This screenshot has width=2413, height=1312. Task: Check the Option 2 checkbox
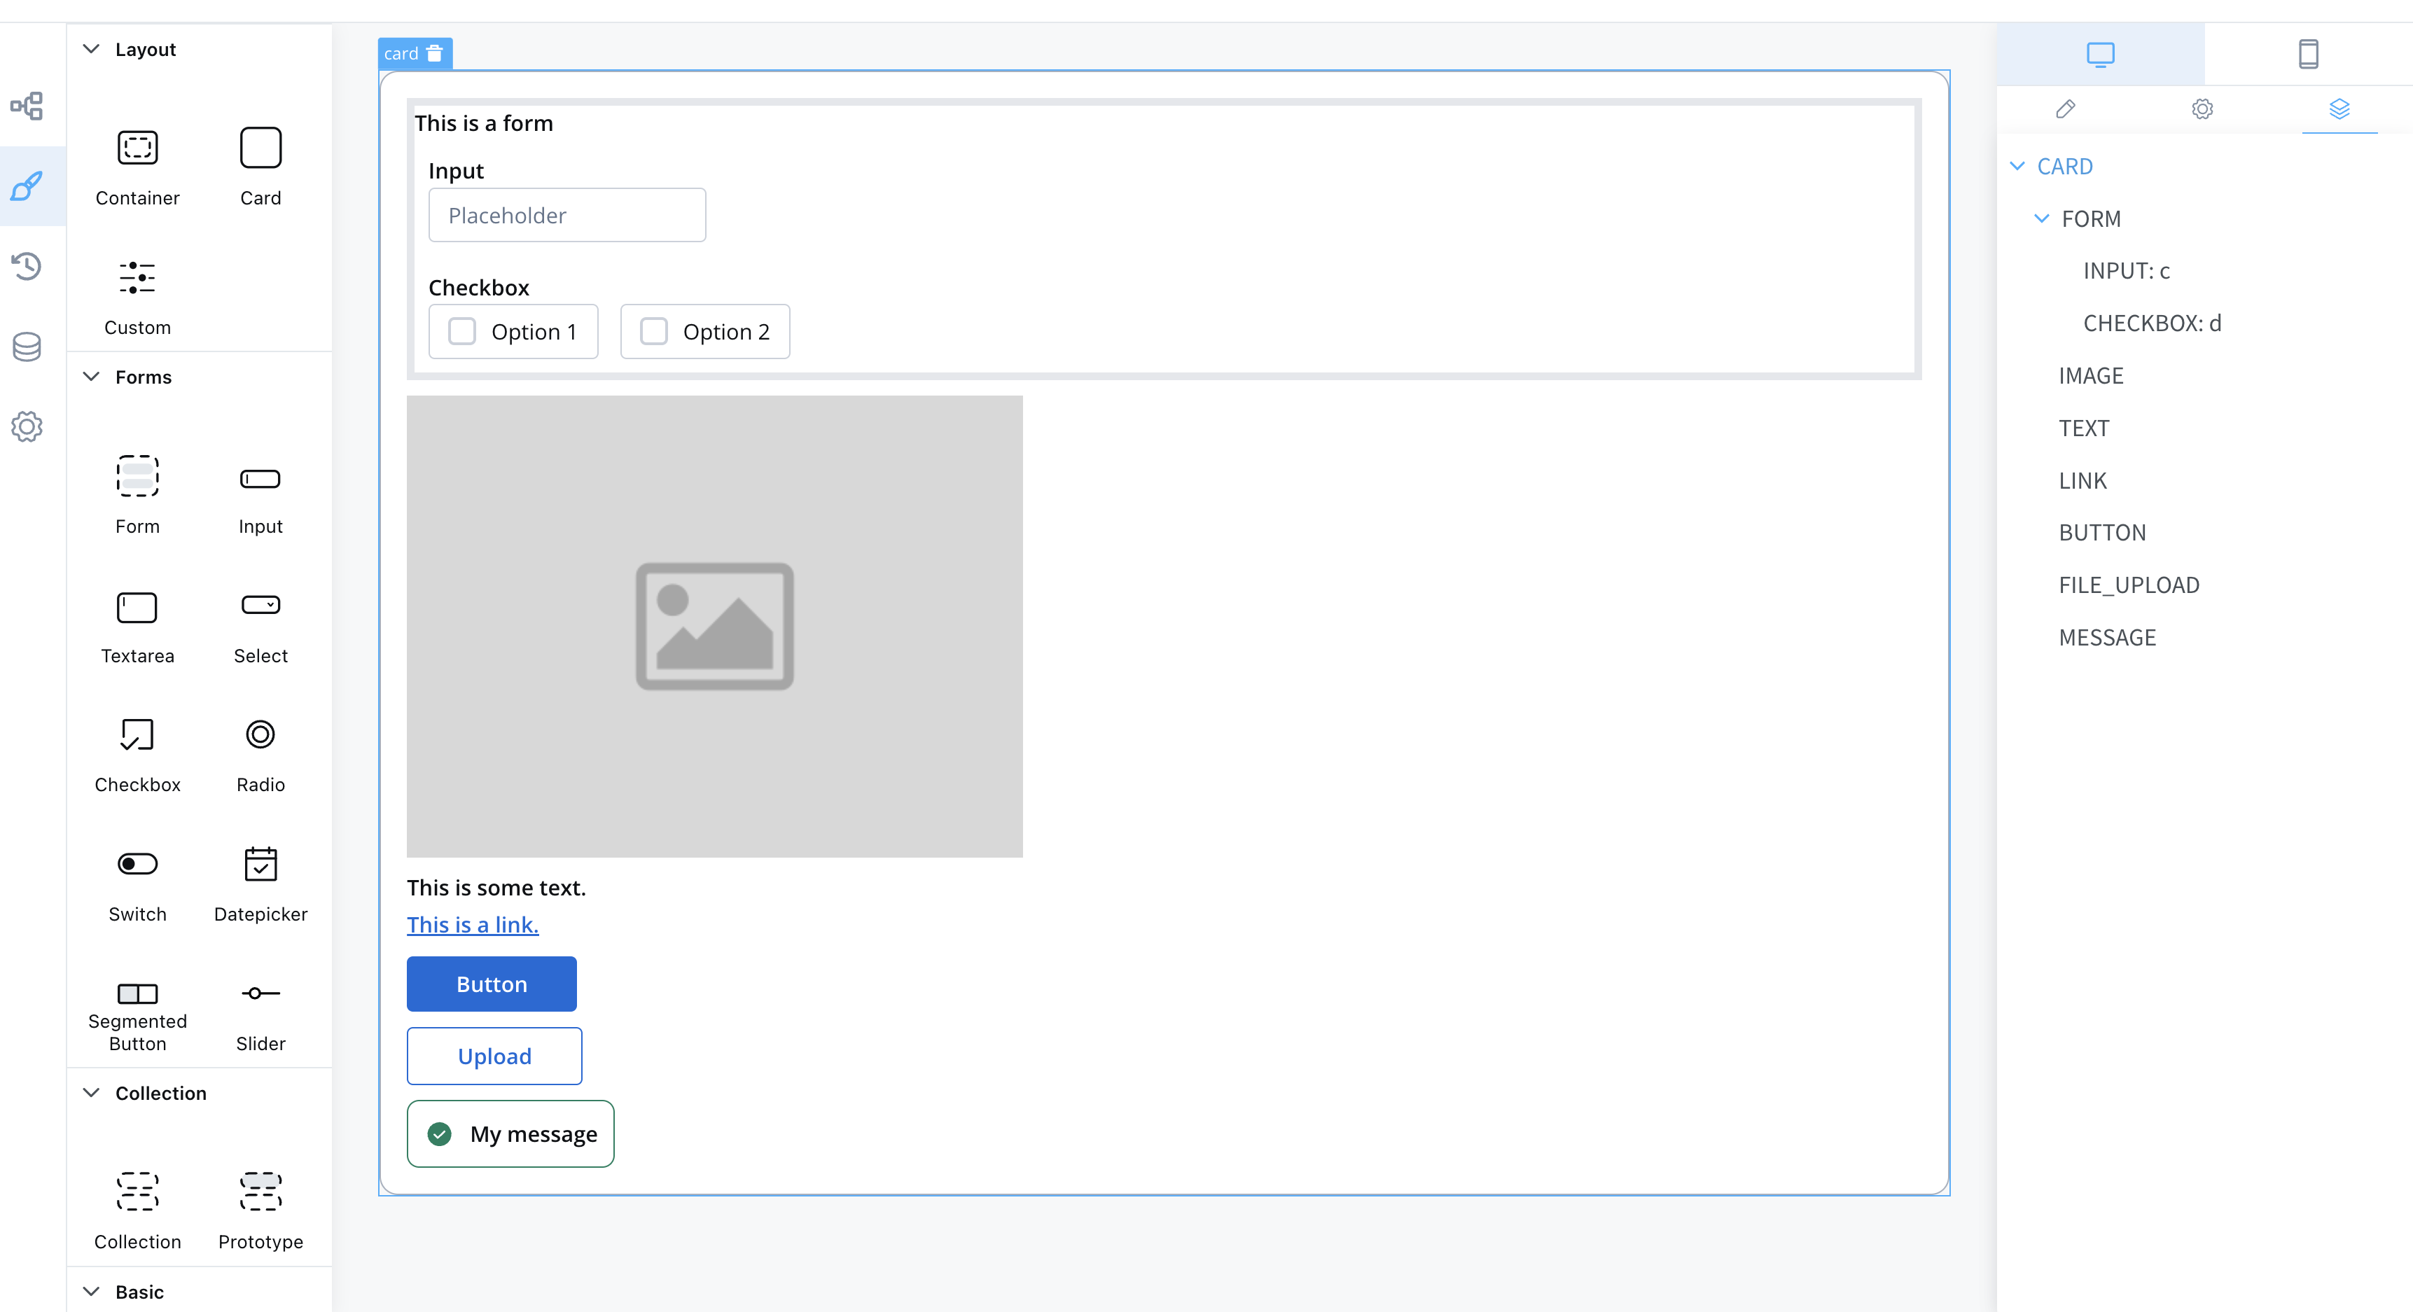(x=654, y=330)
